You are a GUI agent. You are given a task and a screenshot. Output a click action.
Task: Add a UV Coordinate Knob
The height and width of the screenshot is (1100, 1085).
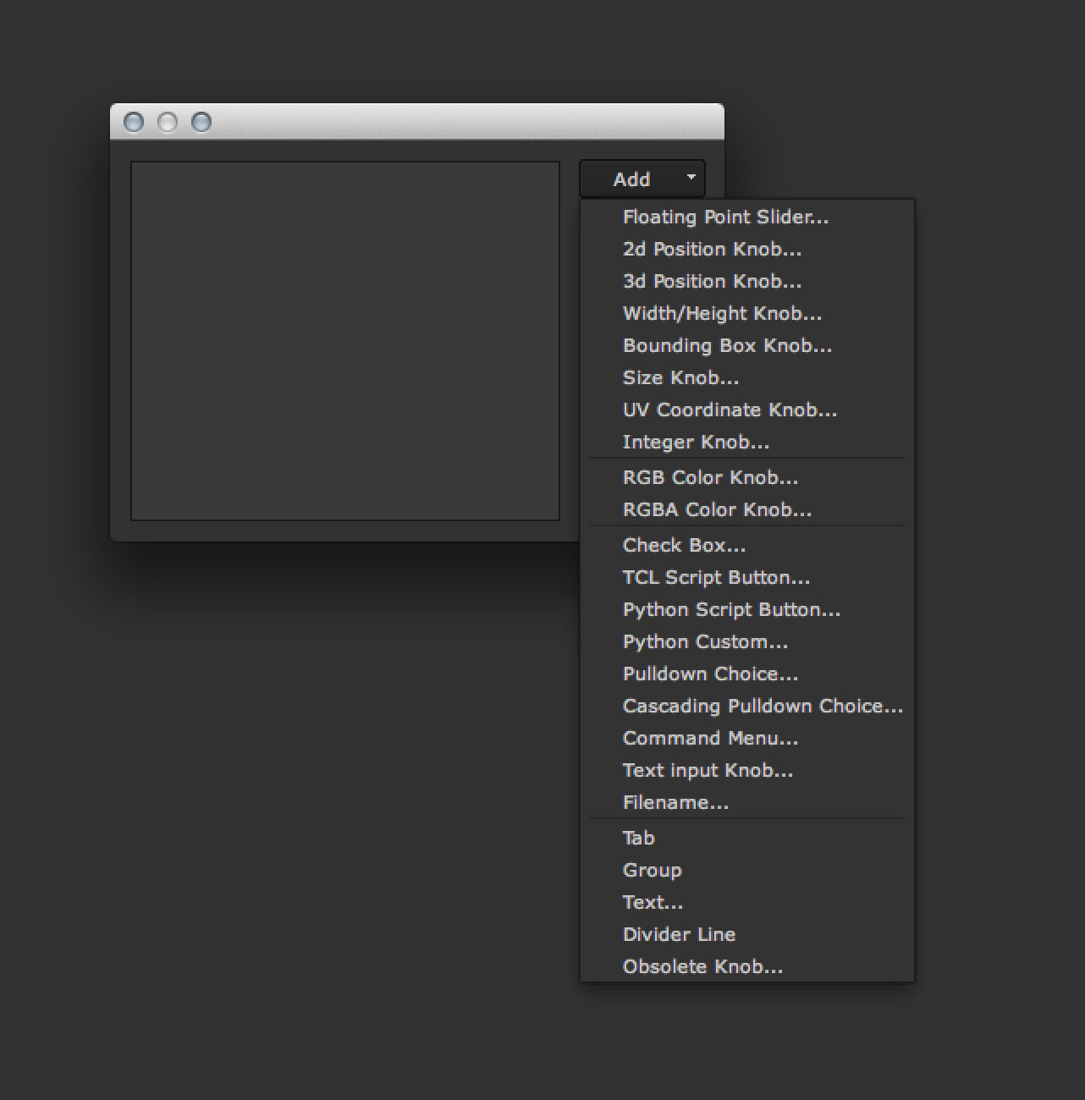pos(746,410)
